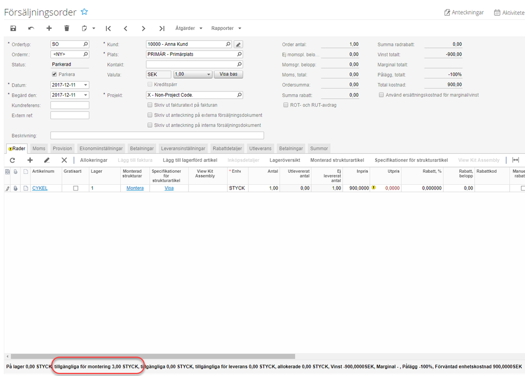
Task: Go to next record arrow
Action: click(x=143, y=28)
